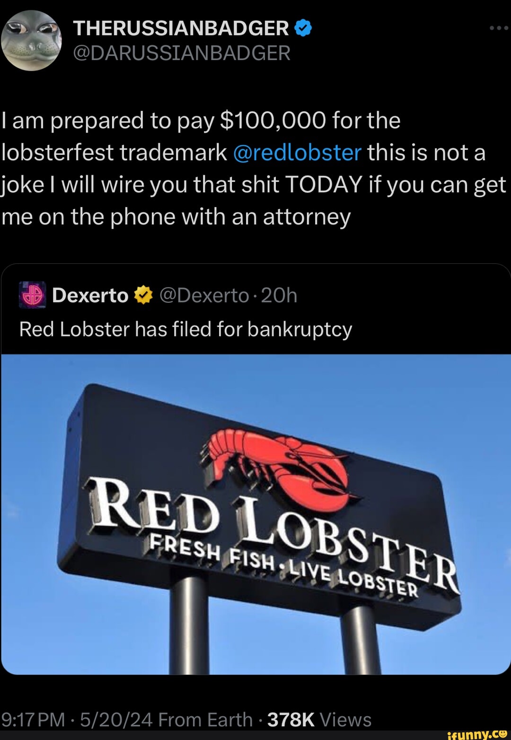Click the 20h timestamp on quoted tweet

point(279,295)
